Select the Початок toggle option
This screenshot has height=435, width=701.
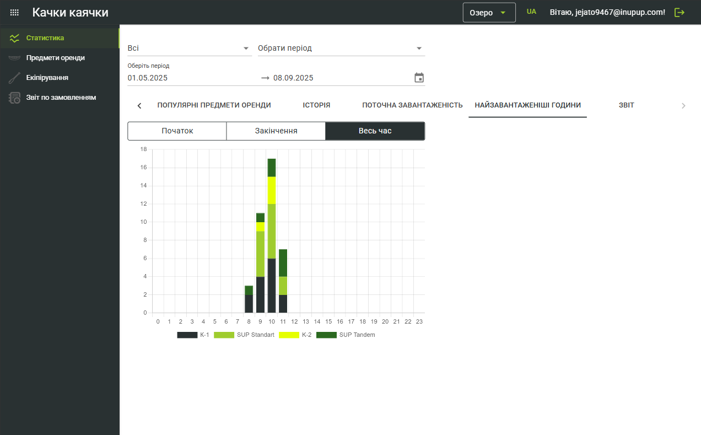[x=177, y=131]
